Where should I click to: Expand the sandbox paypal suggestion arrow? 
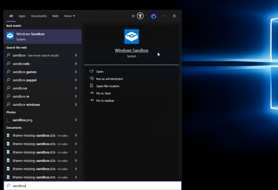coord(76,80)
